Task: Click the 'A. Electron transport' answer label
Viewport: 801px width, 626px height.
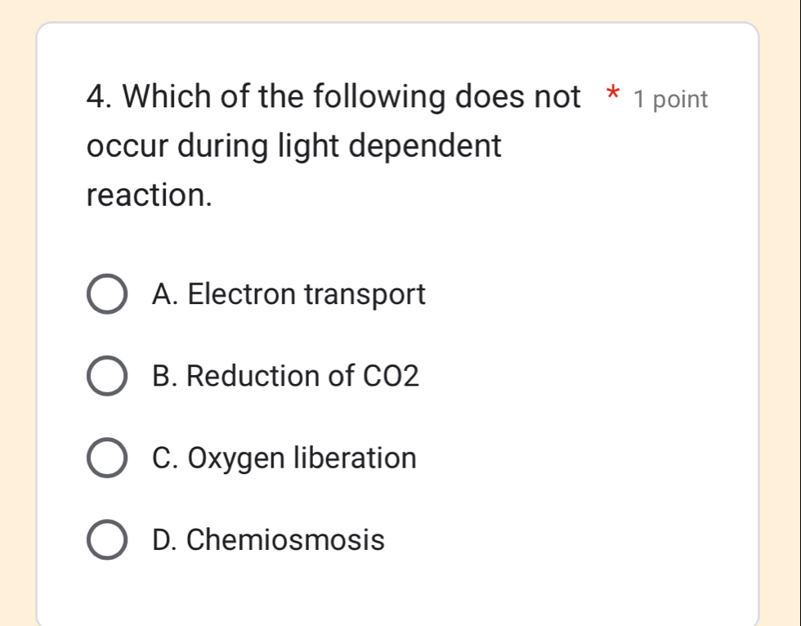Action: coord(289,294)
